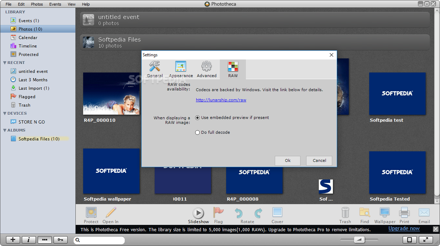Viewport: 440px width, 246px height.
Task: Rotate photo clockwise
Action: [259, 213]
